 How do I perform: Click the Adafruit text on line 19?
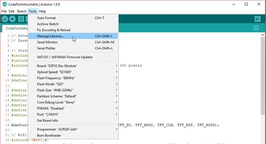(x=20, y=125)
